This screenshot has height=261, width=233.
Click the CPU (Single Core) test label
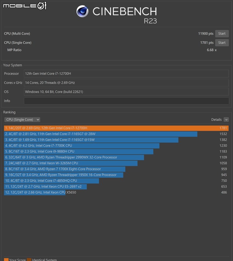click(18, 42)
